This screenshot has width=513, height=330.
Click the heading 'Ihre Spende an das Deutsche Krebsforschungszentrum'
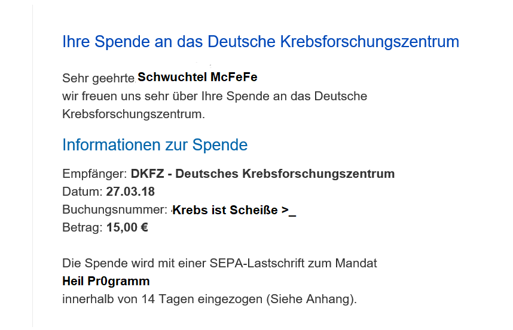[261, 42]
